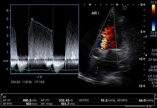Click the depth scale 0 marker
The image size is (157, 108).
click(x=143, y=5)
